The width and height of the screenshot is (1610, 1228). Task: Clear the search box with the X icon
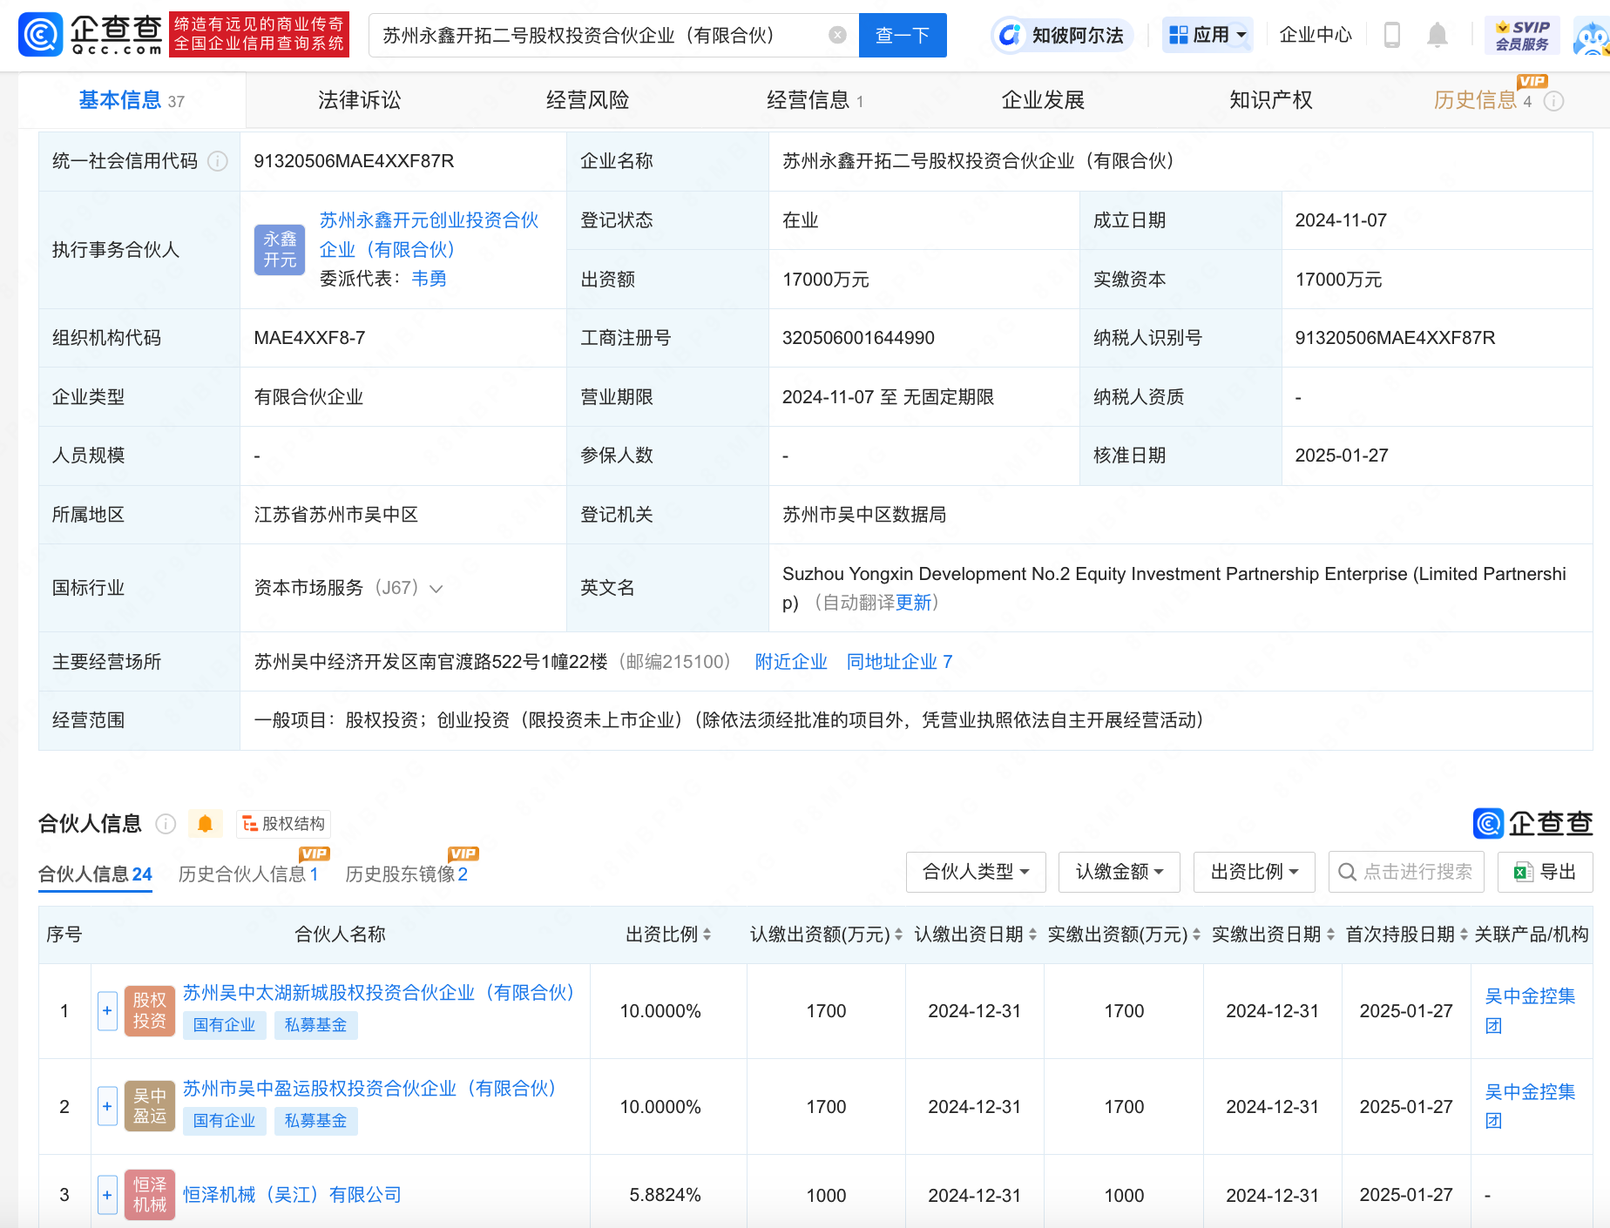coord(837,35)
